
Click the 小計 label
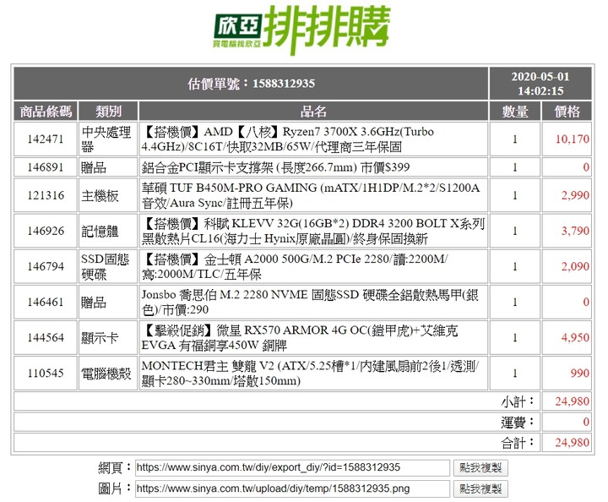(518, 401)
